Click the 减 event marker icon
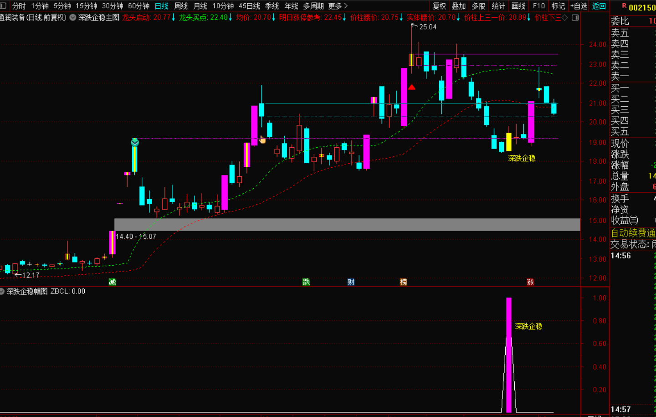The image size is (656, 417). coord(112,282)
